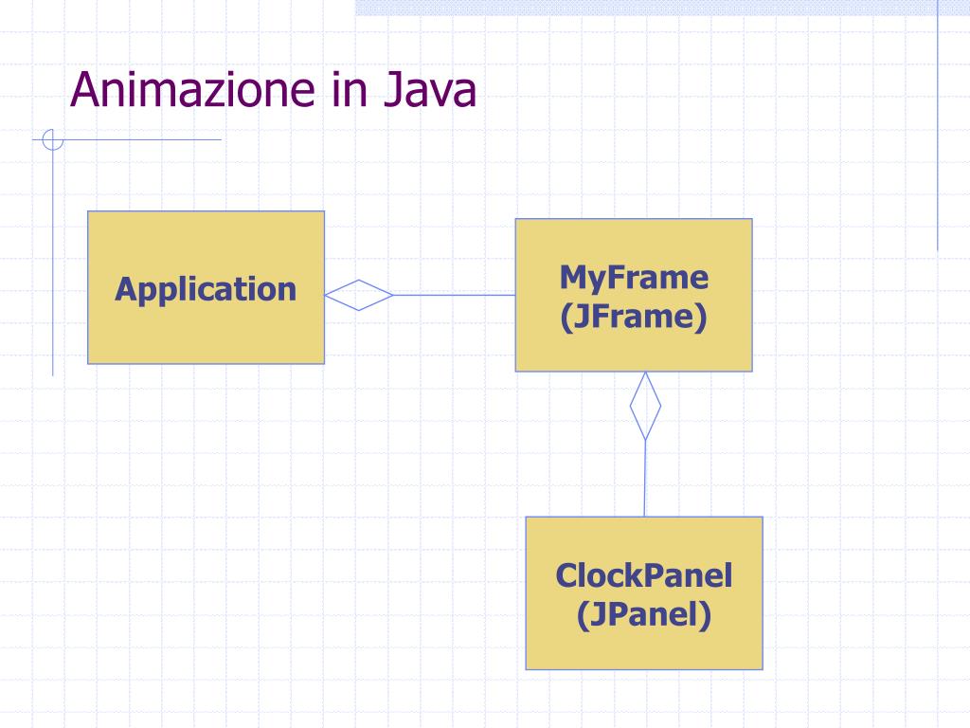Viewport: 970px width, 728px height.
Task: Click the connector line between Application and MyFrame
Action: point(454,296)
